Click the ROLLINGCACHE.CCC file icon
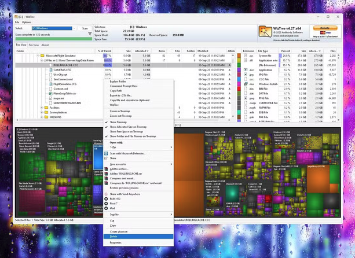The width and height of the screenshot is (355, 258). [x=50, y=65]
